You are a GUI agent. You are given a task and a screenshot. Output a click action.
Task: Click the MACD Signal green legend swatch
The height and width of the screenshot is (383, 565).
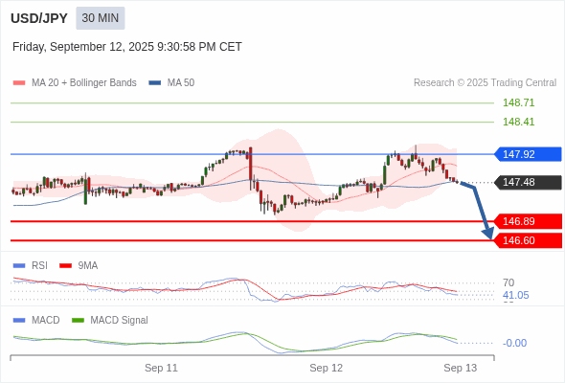[78, 321]
